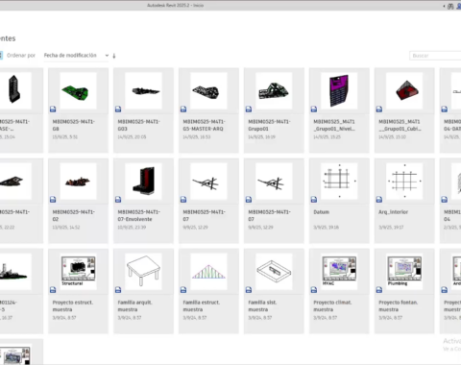Click the file icon on the G5-MASTER-ARQ card
The height and width of the screenshot is (365, 461).
pos(183,109)
